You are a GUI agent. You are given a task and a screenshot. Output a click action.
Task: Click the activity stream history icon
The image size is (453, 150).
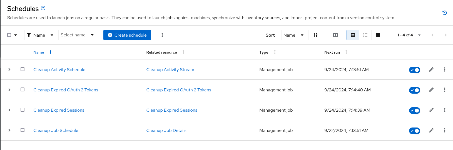coord(444,13)
